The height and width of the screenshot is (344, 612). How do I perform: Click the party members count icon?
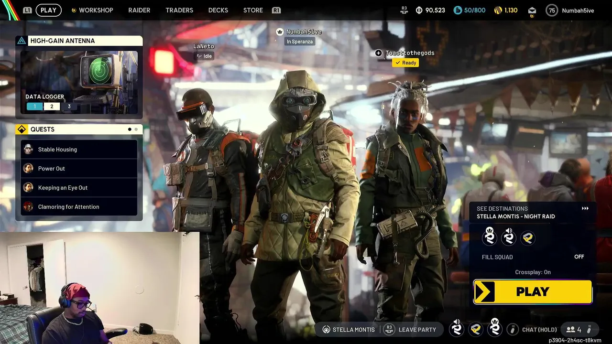tap(570, 330)
